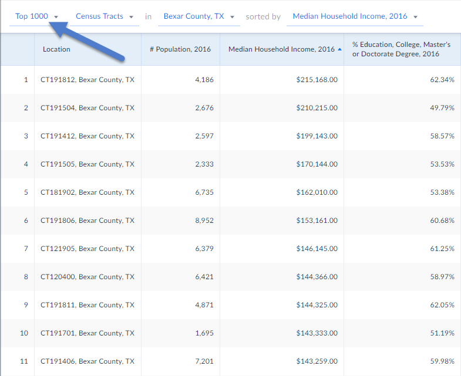Open the Bexar County, TX dropdown
461x376 pixels.
(198, 16)
